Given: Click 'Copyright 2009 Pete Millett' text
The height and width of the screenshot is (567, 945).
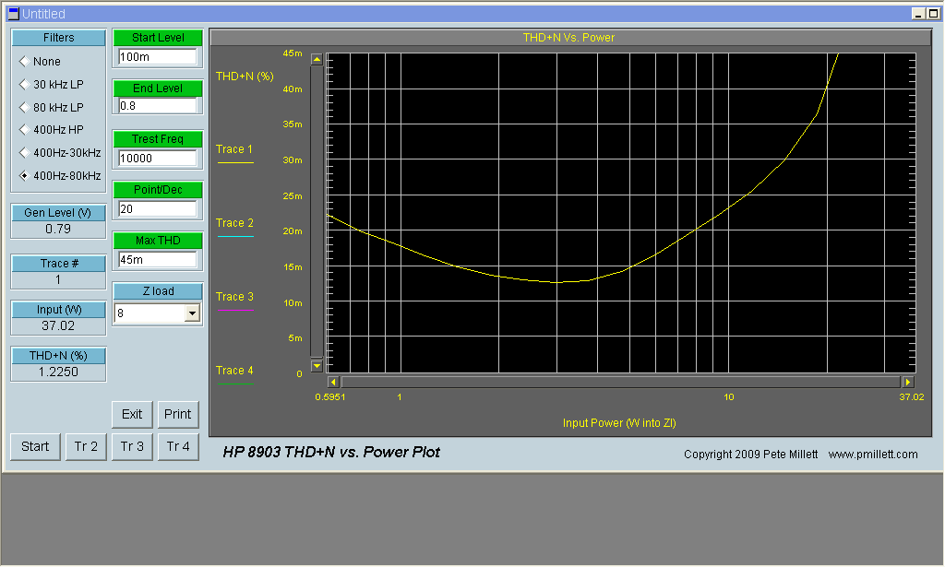Looking at the screenshot, I should click(x=751, y=455).
